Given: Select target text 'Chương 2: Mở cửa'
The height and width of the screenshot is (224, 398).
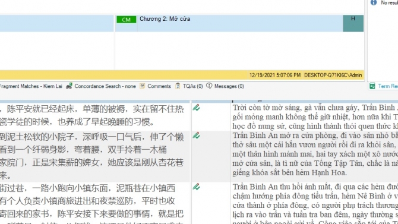Looking at the screenshot, I should click(165, 19).
